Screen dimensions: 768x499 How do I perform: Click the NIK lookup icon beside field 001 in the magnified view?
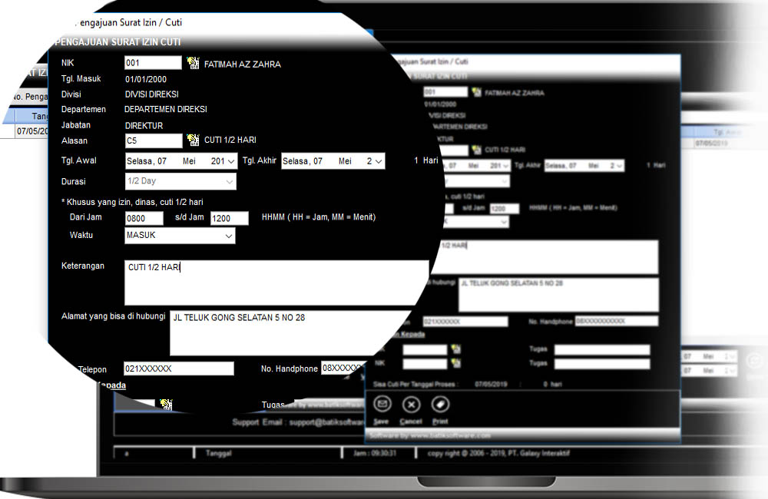[193, 64]
